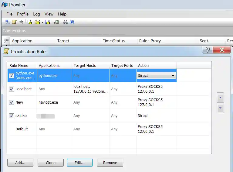The width and height of the screenshot is (233, 172).
Task: Click Open Profile folder icon
Action: point(37,22)
